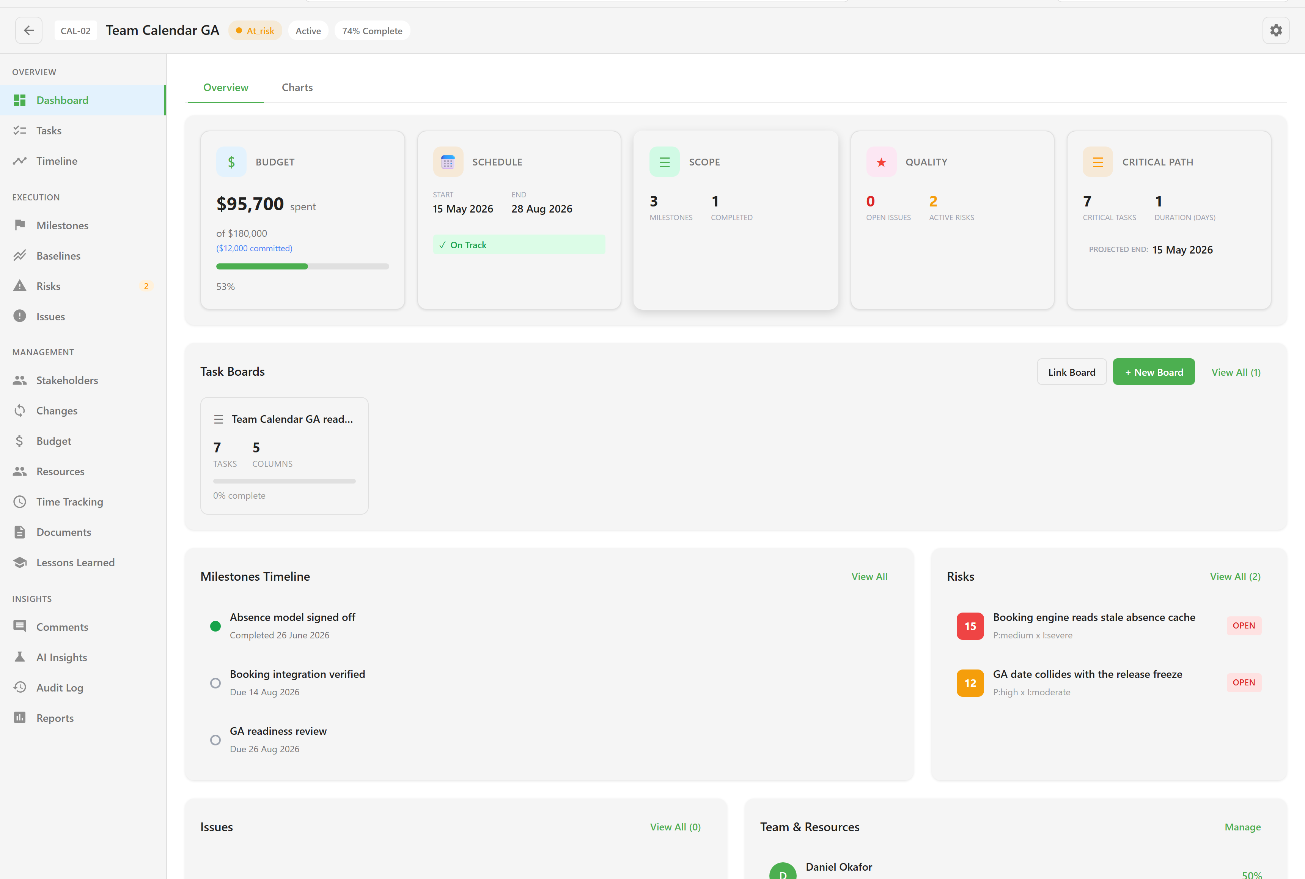Open GA date collides with release freeze risk
The image size is (1305, 879).
tap(1108, 683)
